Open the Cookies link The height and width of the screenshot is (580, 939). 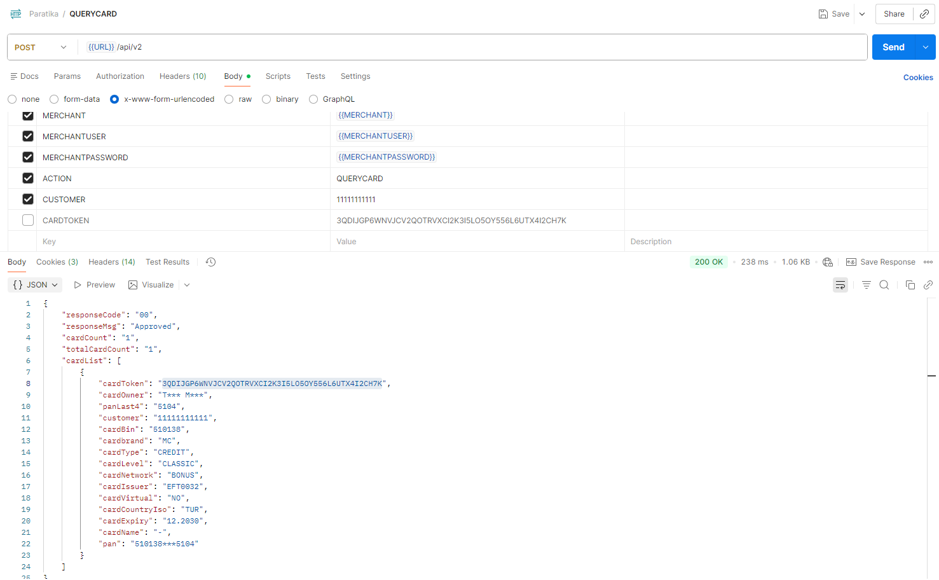click(917, 78)
